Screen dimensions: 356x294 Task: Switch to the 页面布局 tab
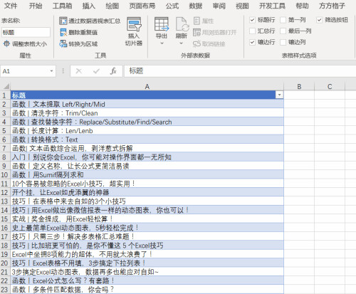[142, 6]
